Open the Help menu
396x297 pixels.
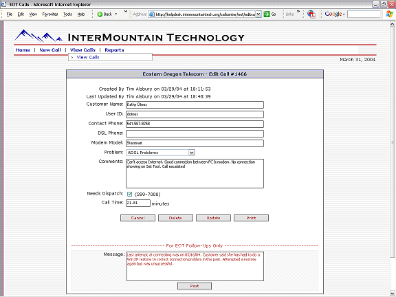[81, 14]
